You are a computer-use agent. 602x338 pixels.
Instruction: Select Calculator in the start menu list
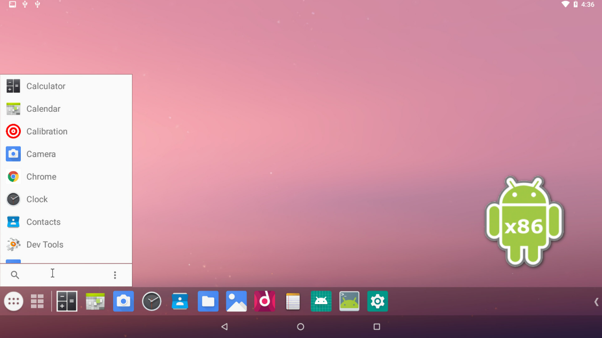[x=66, y=86]
